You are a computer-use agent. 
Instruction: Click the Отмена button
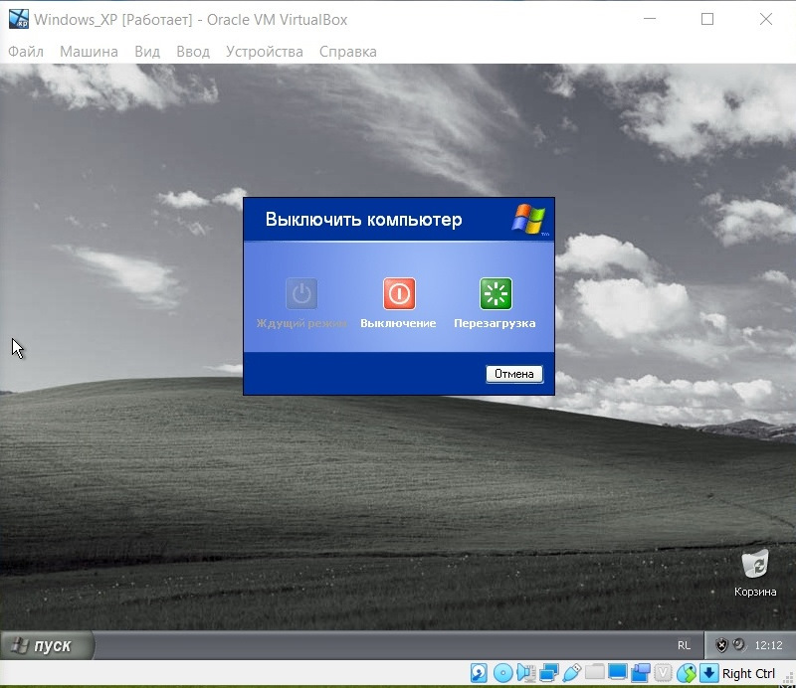514,374
